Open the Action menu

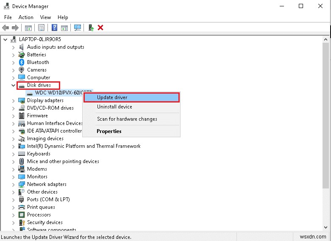click(x=26, y=17)
